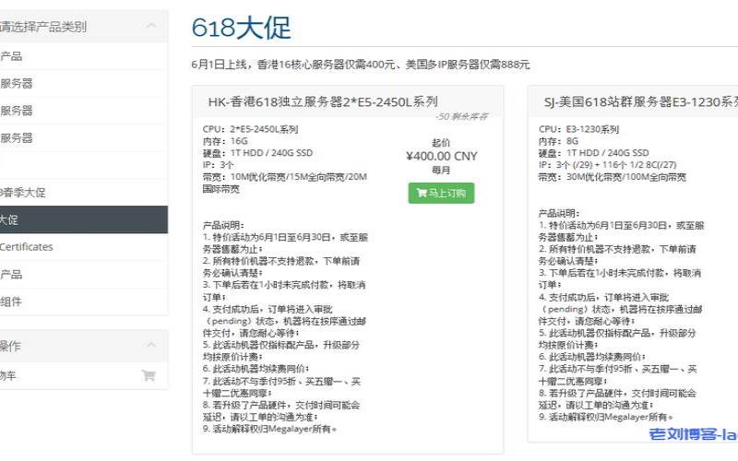This screenshot has width=738, height=461.
Task: Click the HK-香港618独立服务器 product title
Action: pyautogui.click(x=322, y=101)
